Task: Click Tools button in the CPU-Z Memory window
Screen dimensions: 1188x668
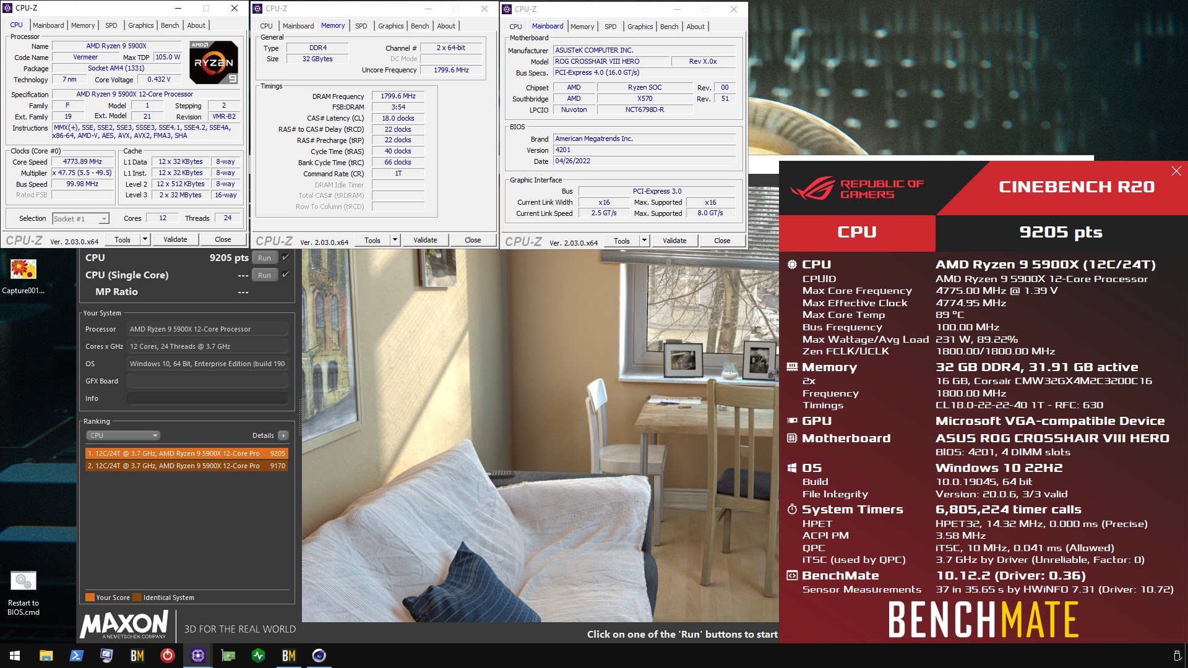Action: [x=372, y=240]
